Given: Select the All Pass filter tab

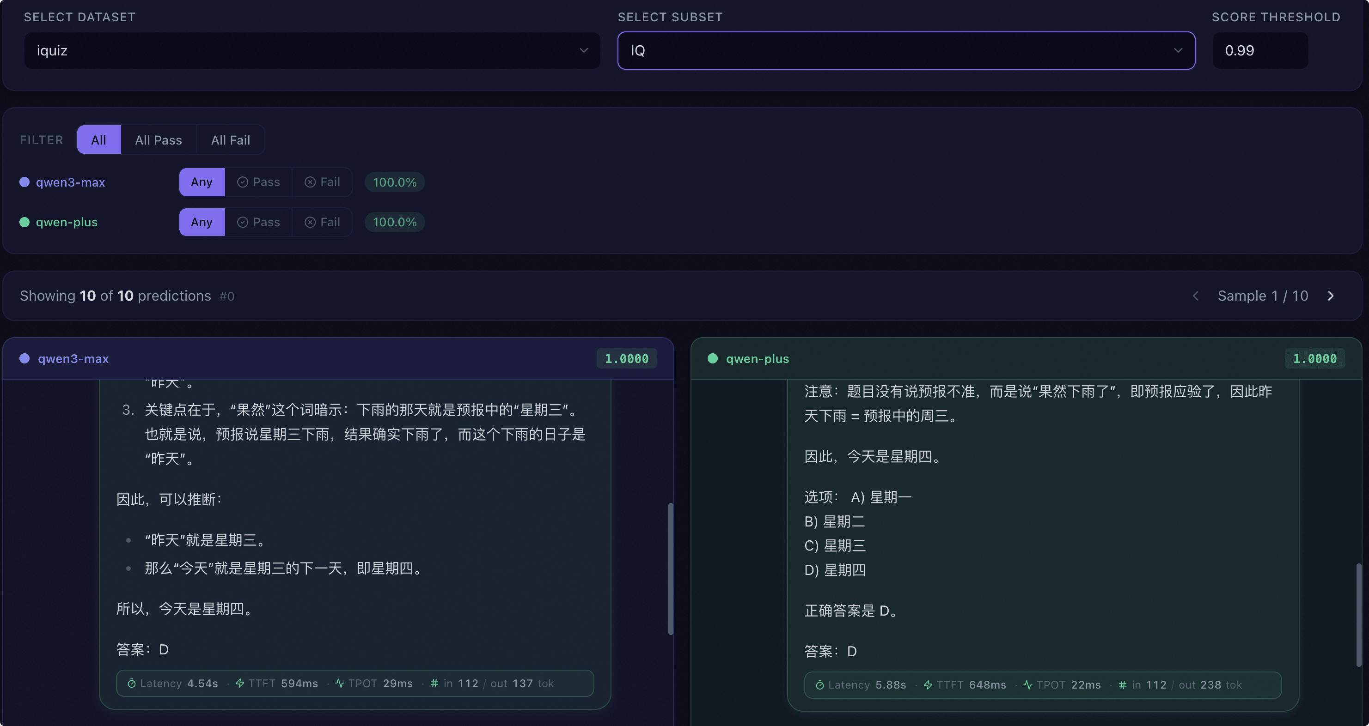Looking at the screenshot, I should point(159,139).
